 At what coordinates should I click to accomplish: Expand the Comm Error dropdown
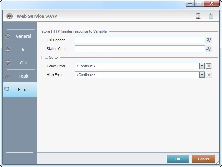[202, 66]
